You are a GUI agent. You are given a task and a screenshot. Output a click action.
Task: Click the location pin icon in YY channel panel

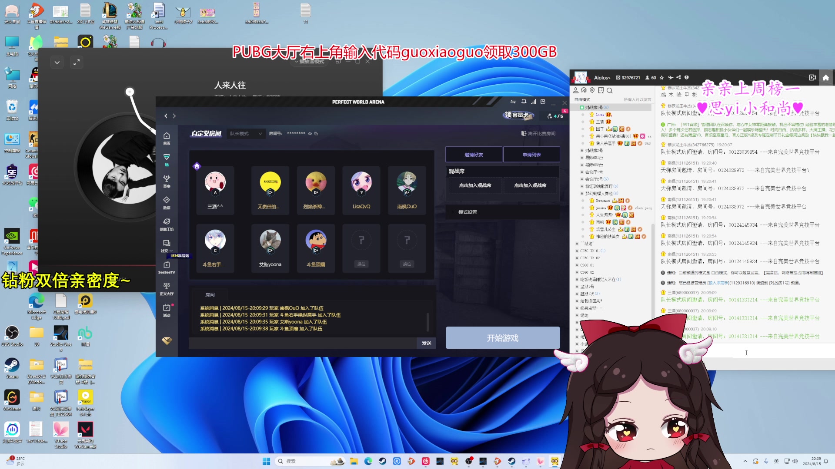(x=592, y=90)
